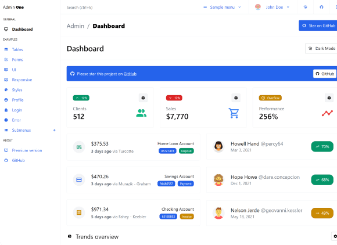Click the Forms pencil icon
337x245 pixels.
coord(6,60)
